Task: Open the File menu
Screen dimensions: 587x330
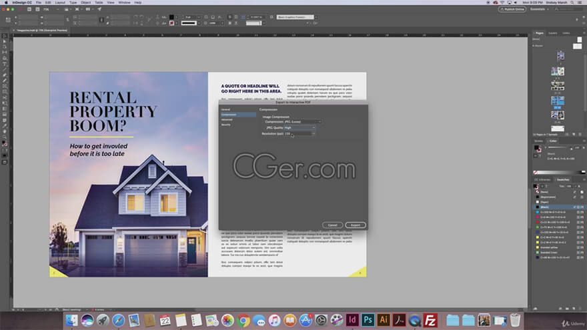Action: 39,3
